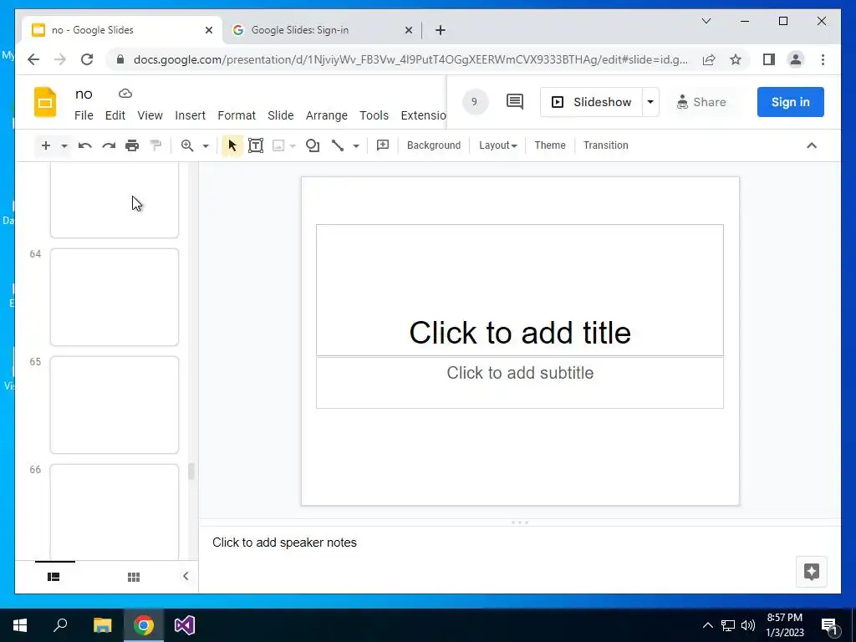Click the anonymous viewers count badge
The image size is (856, 642).
475,101
